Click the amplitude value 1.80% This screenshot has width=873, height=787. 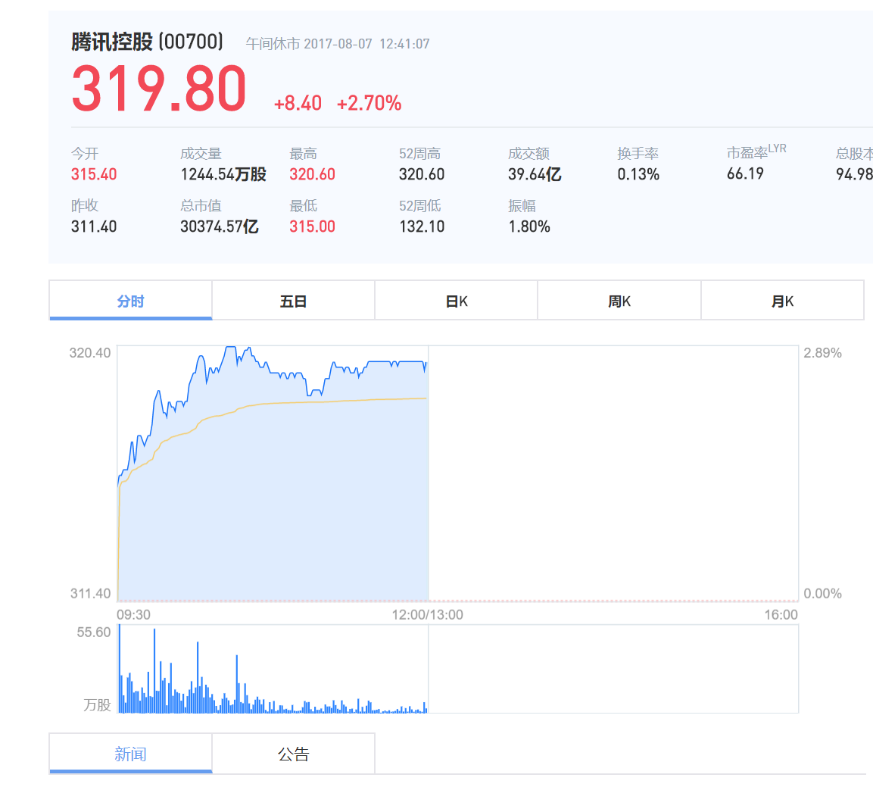[x=529, y=226]
